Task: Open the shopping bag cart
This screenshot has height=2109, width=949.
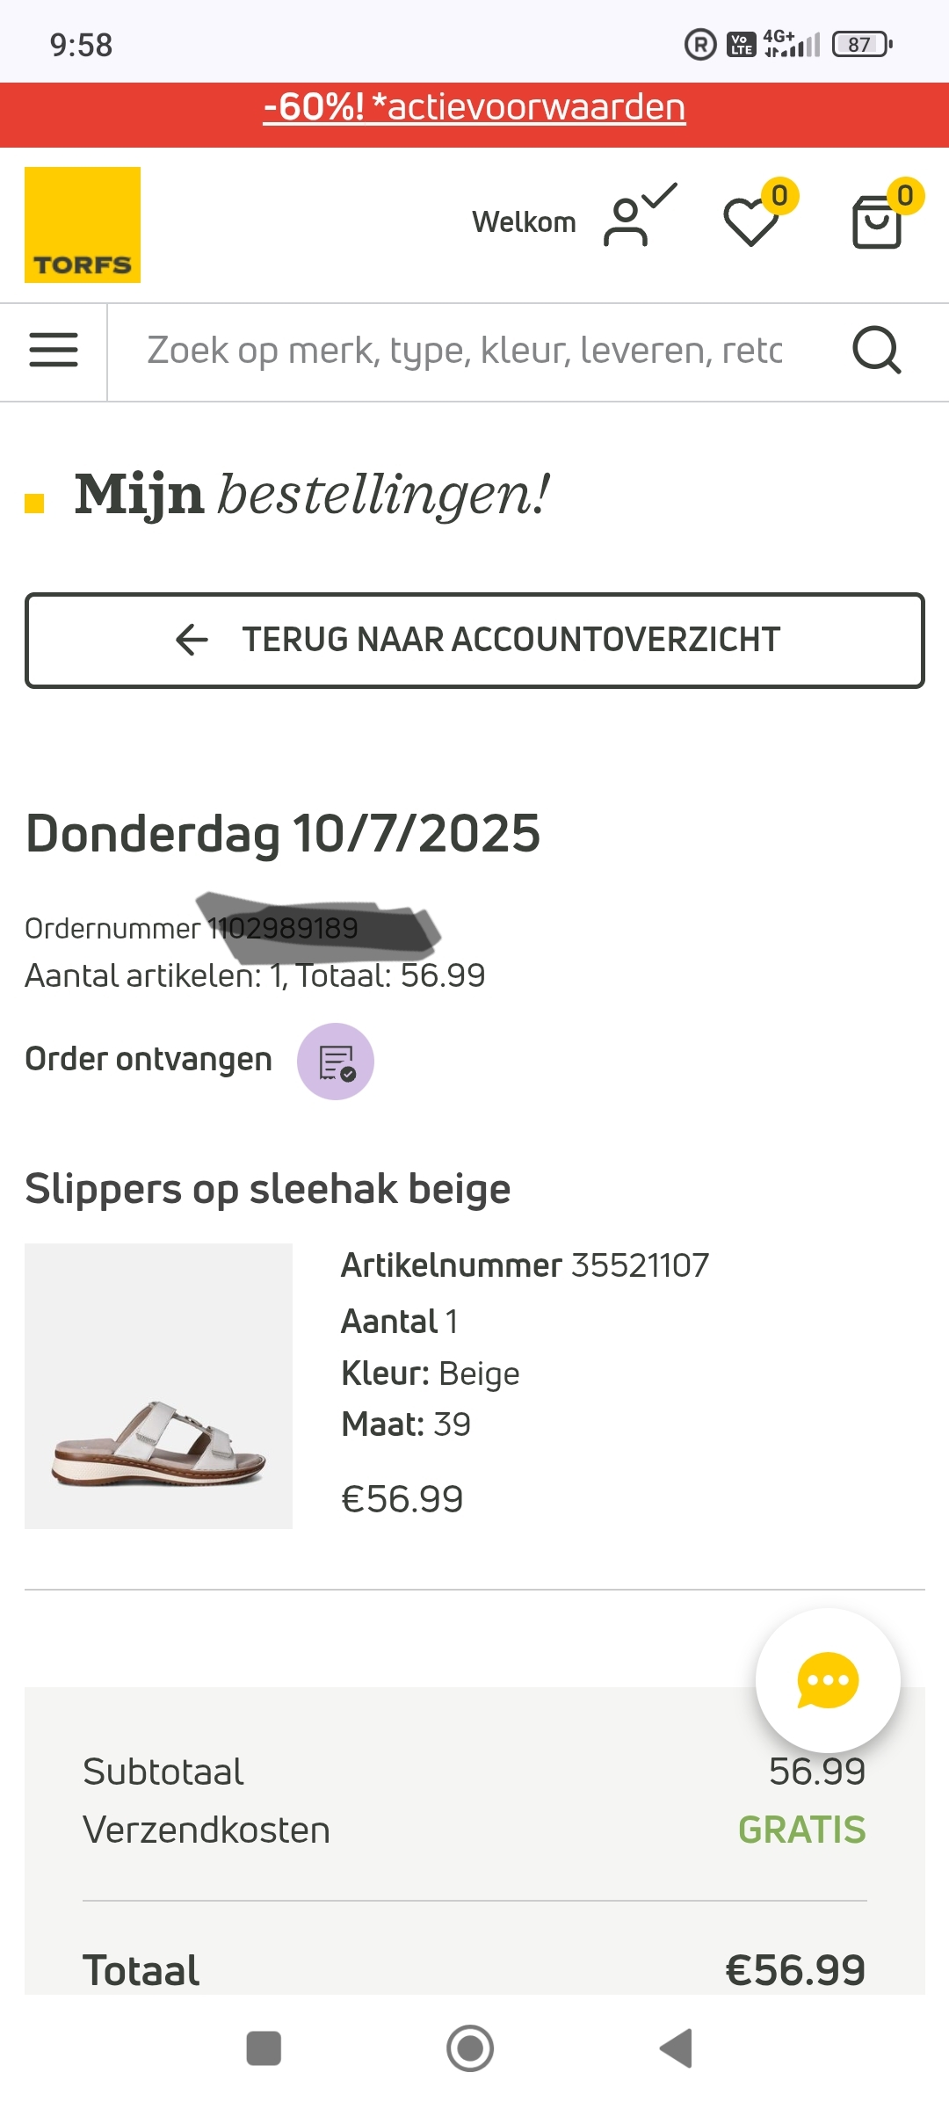Action: [x=878, y=221]
